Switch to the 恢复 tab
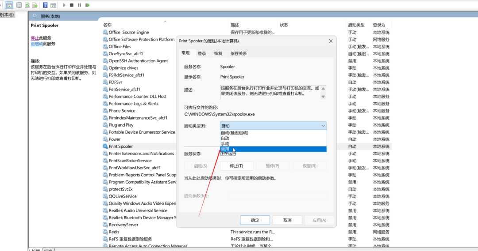This screenshot has height=251, width=478. click(218, 53)
